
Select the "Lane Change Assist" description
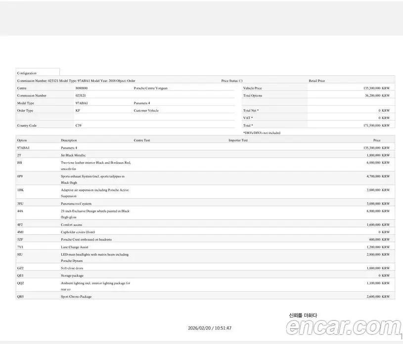pyautogui.click(x=75, y=247)
